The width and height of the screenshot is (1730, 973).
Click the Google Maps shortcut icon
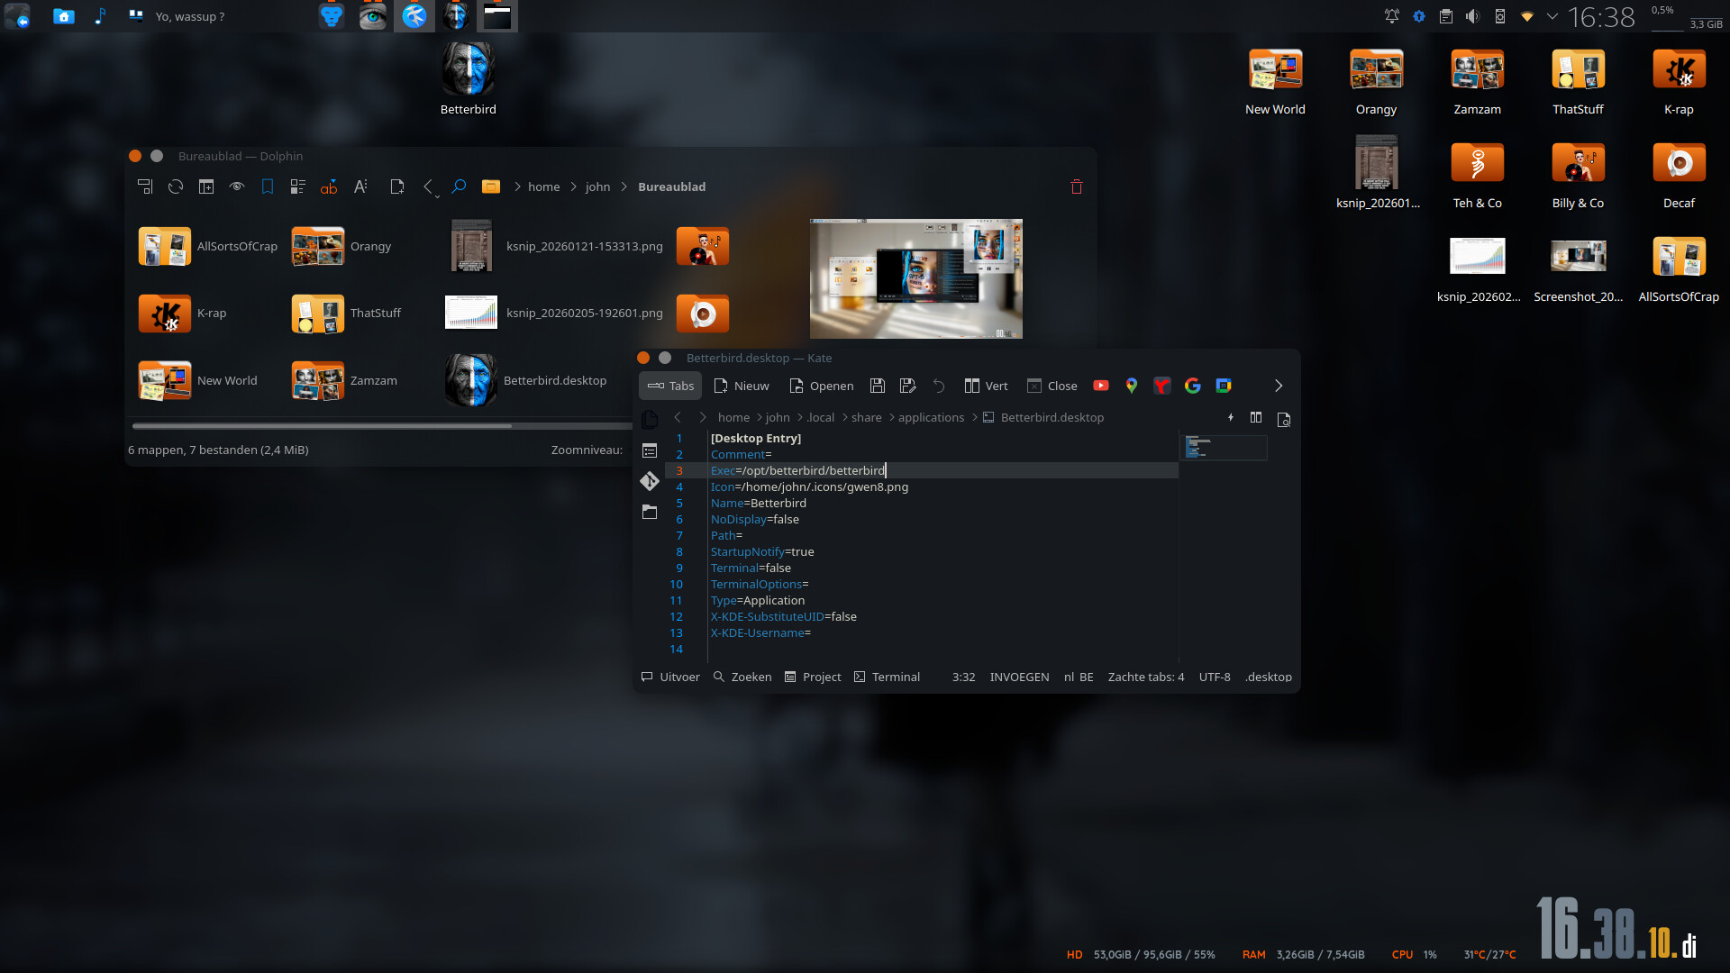pos(1132,386)
